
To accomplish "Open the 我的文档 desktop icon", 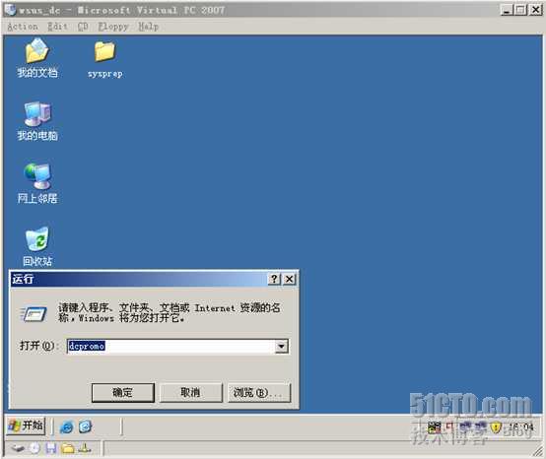I will click(x=37, y=58).
